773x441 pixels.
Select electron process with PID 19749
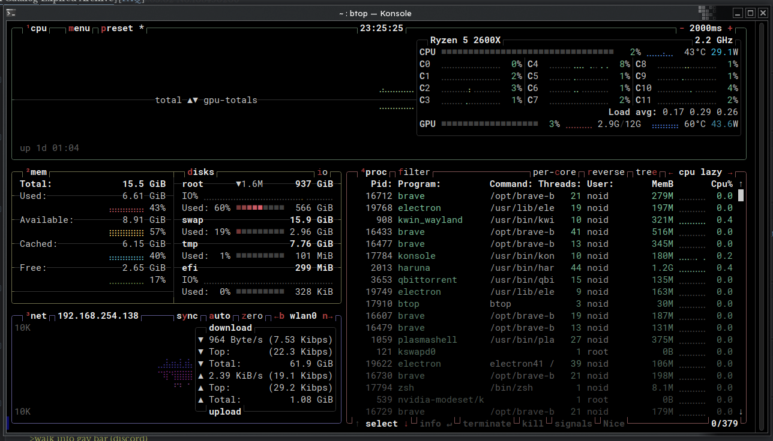(x=549, y=292)
